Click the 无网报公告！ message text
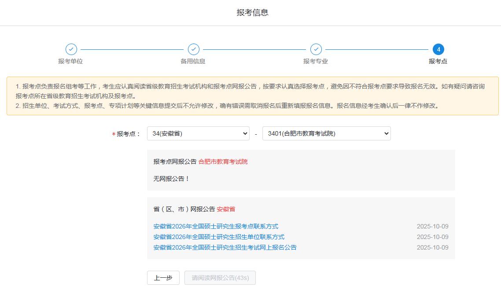This screenshot has width=501, height=298. (x=171, y=179)
